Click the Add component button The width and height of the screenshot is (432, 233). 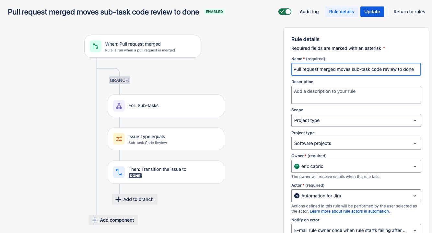(x=113, y=220)
